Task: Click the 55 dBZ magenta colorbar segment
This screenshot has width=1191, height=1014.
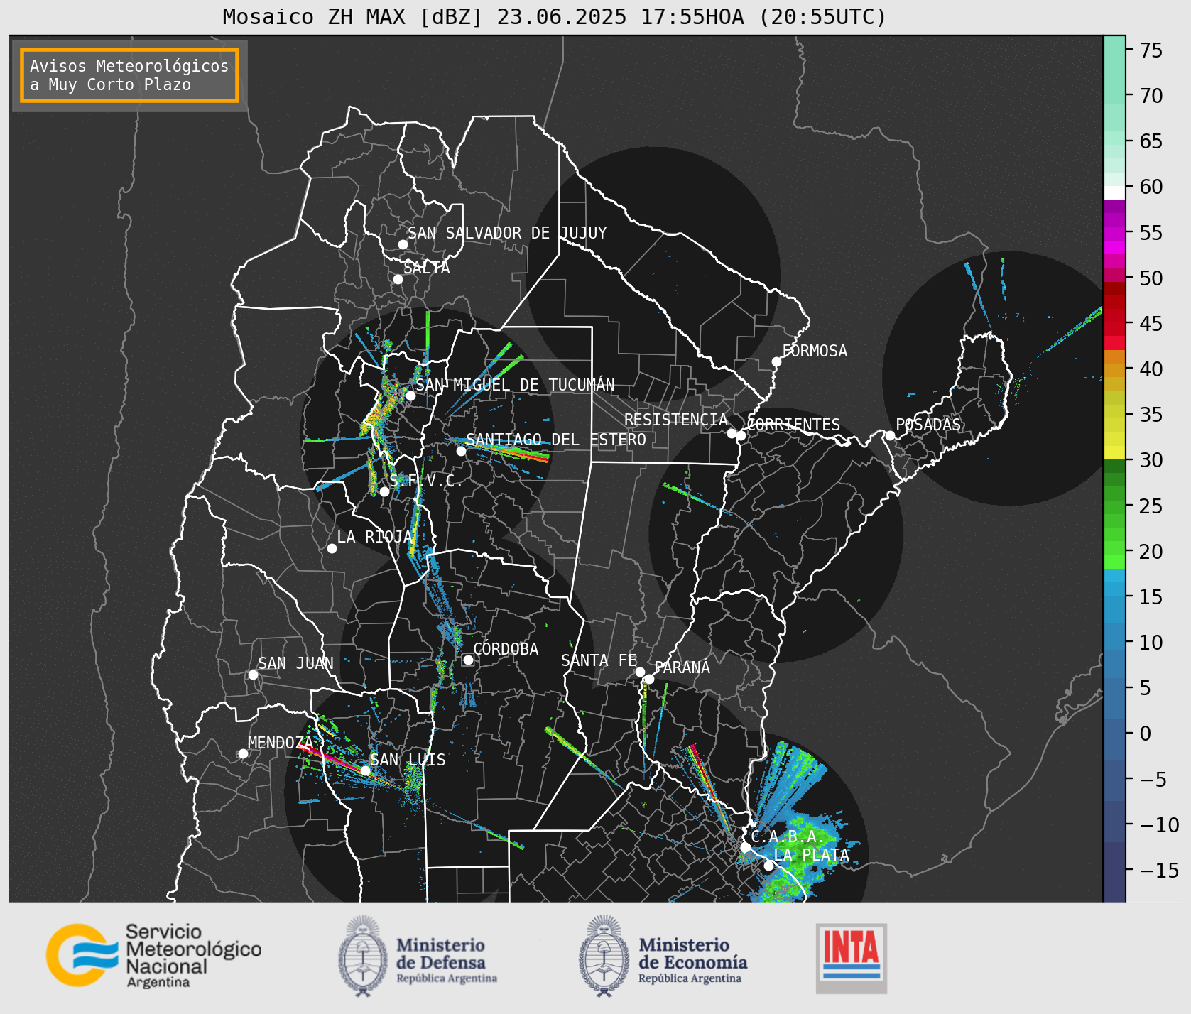Action: coord(1114,233)
